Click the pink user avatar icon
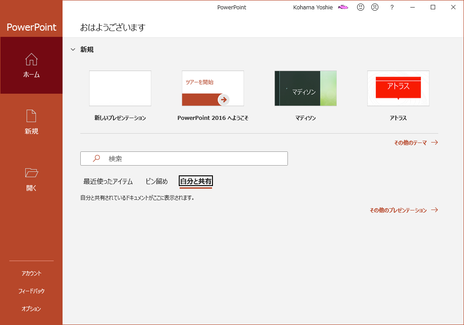This screenshot has height=325, width=464. [343, 7]
